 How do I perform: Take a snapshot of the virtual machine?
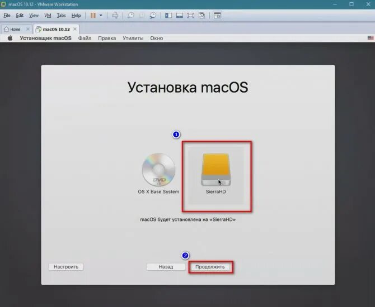coord(130,15)
